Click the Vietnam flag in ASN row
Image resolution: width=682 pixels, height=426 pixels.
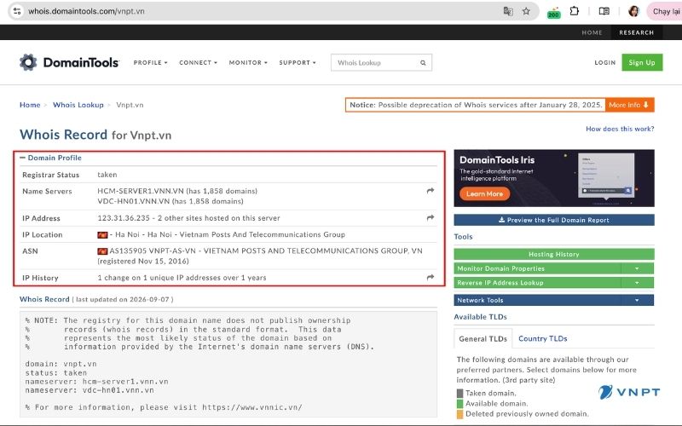102,251
